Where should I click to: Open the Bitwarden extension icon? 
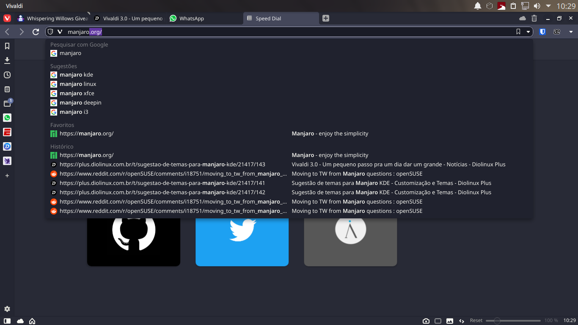coord(542,32)
